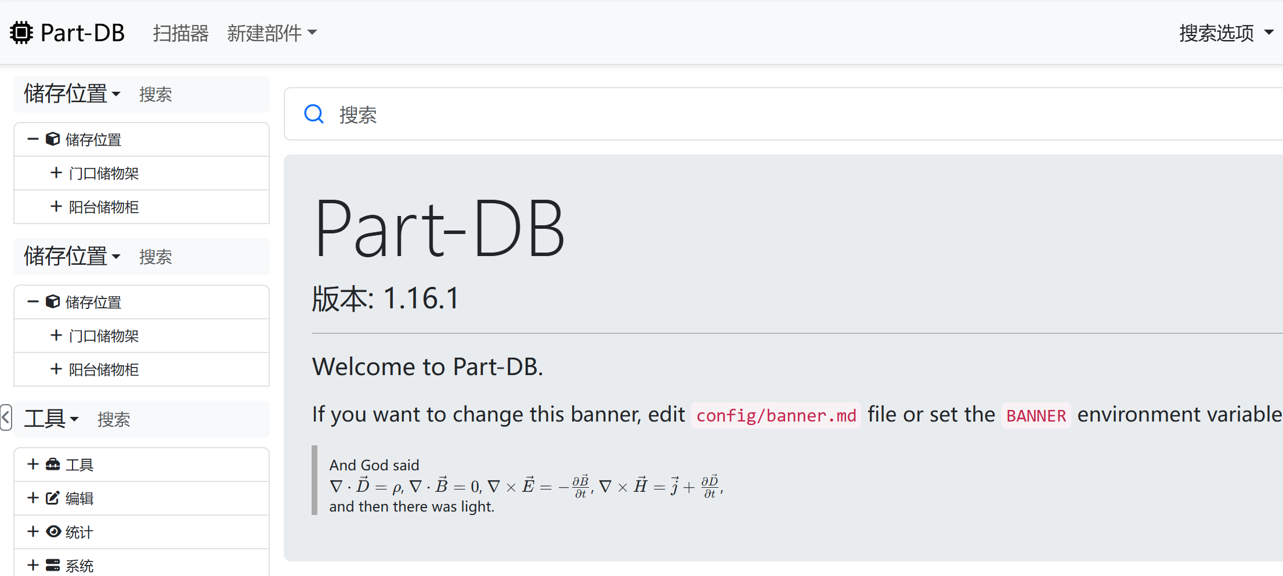Expand the 统计 tree entry
Viewport: 1283px width, 576px height.
32,531
